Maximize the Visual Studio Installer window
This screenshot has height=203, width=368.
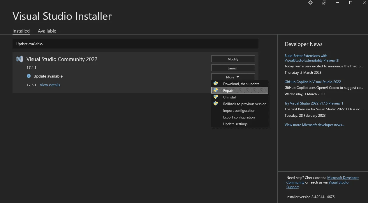(x=351, y=3)
